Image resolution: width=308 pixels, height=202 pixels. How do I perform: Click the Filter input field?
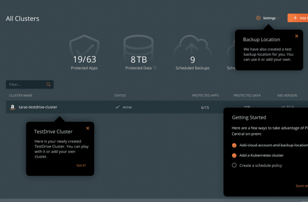pos(29,85)
